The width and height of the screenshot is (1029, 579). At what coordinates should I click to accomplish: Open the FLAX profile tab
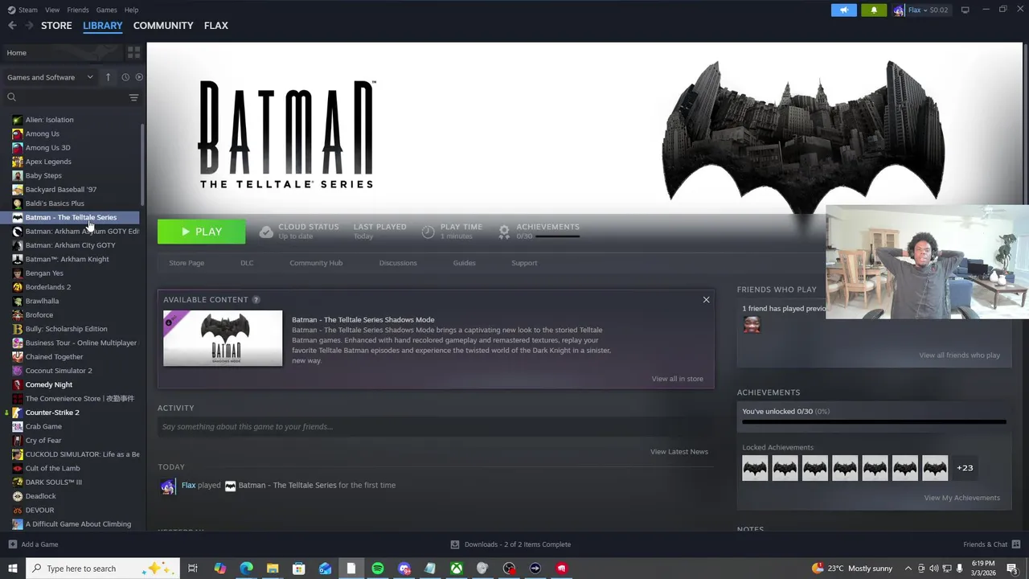(216, 26)
